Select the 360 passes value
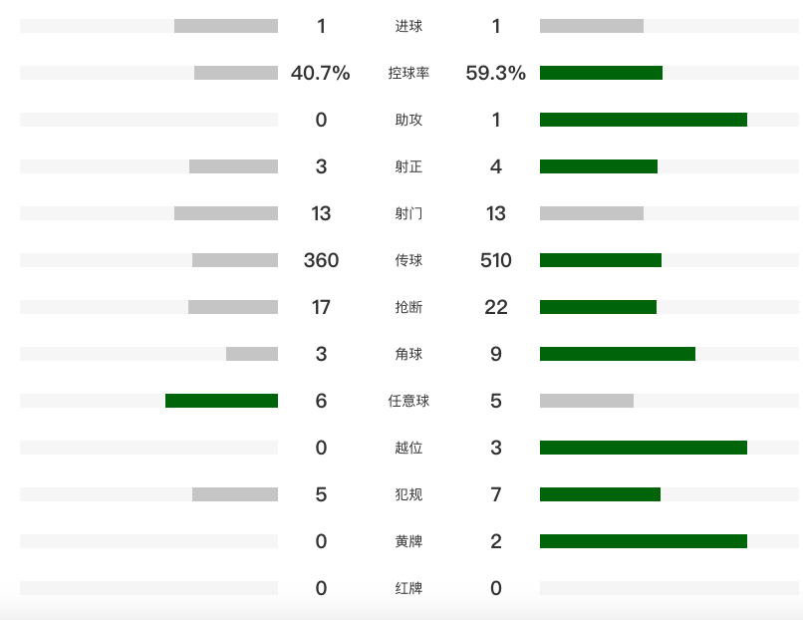Viewport: 803px width, 620px height. click(x=321, y=260)
